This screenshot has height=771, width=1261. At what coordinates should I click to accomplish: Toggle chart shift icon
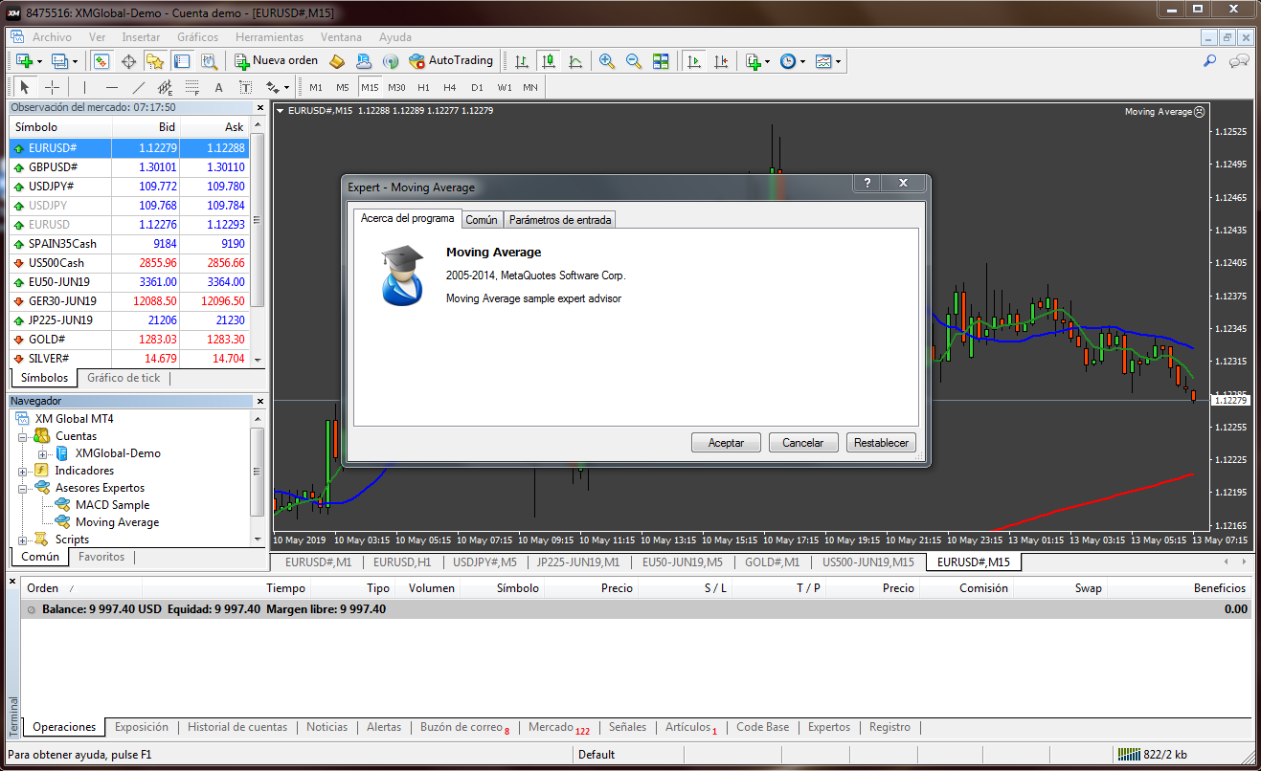(x=721, y=60)
